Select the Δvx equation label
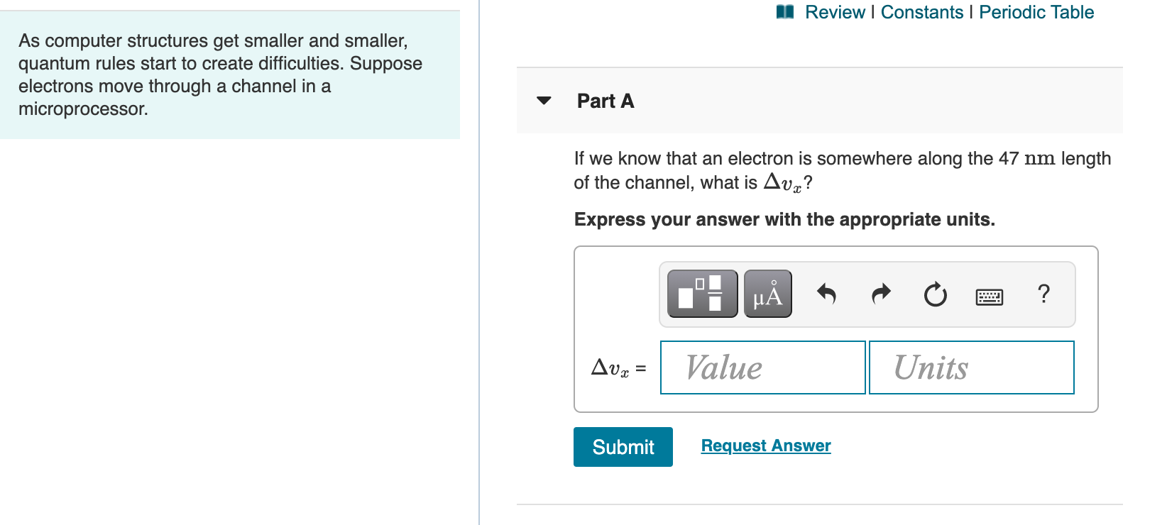The image size is (1167, 525). point(615,367)
